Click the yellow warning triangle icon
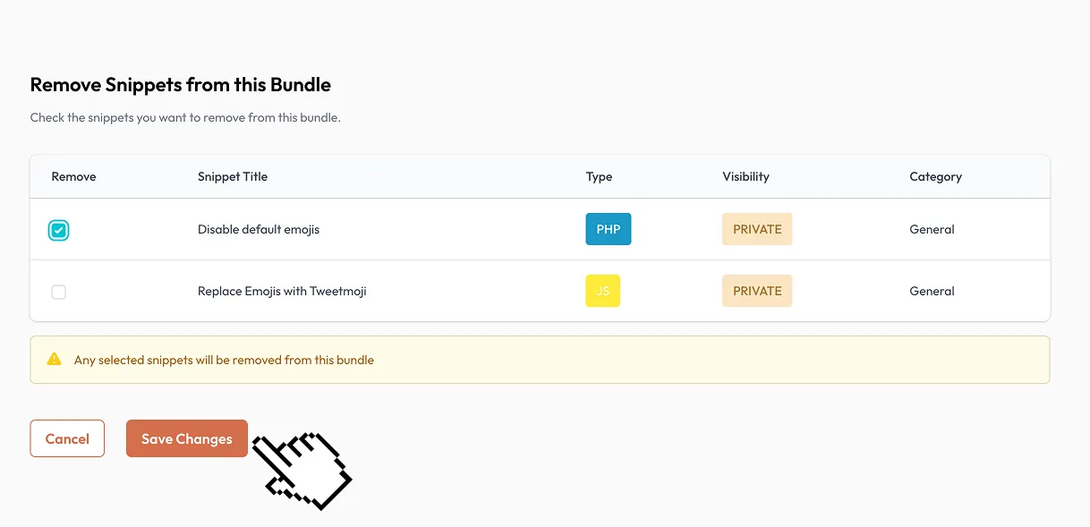This screenshot has height=527, width=1090. tap(55, 360)
